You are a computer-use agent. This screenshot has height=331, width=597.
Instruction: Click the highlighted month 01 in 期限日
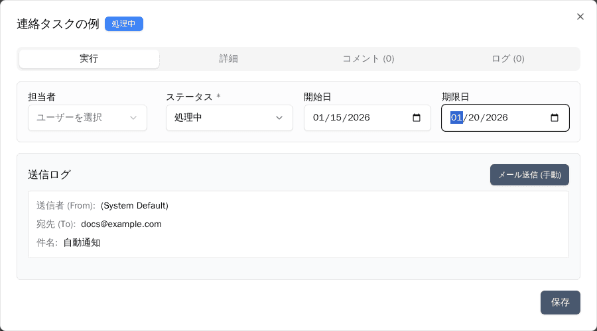456,118
